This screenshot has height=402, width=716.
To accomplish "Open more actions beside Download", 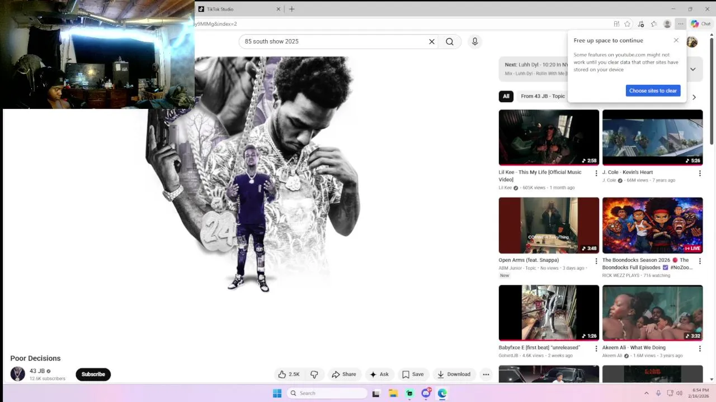I will 486,374.
